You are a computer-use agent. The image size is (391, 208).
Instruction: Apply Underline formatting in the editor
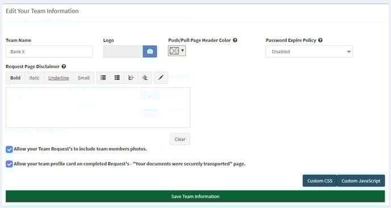(x=59, y=78)
